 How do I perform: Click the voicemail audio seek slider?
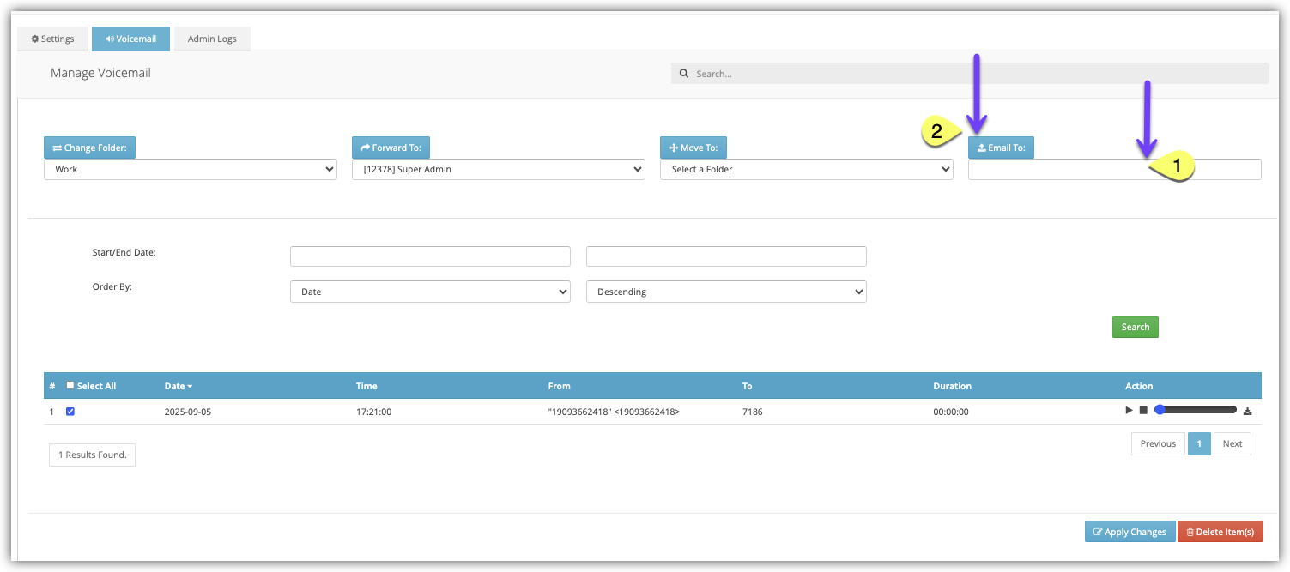[x=1197, y=410]
